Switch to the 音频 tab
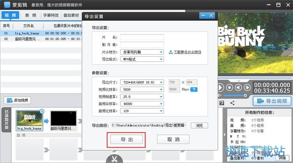Screen dimensions: 293x163 tap(30, 15)
